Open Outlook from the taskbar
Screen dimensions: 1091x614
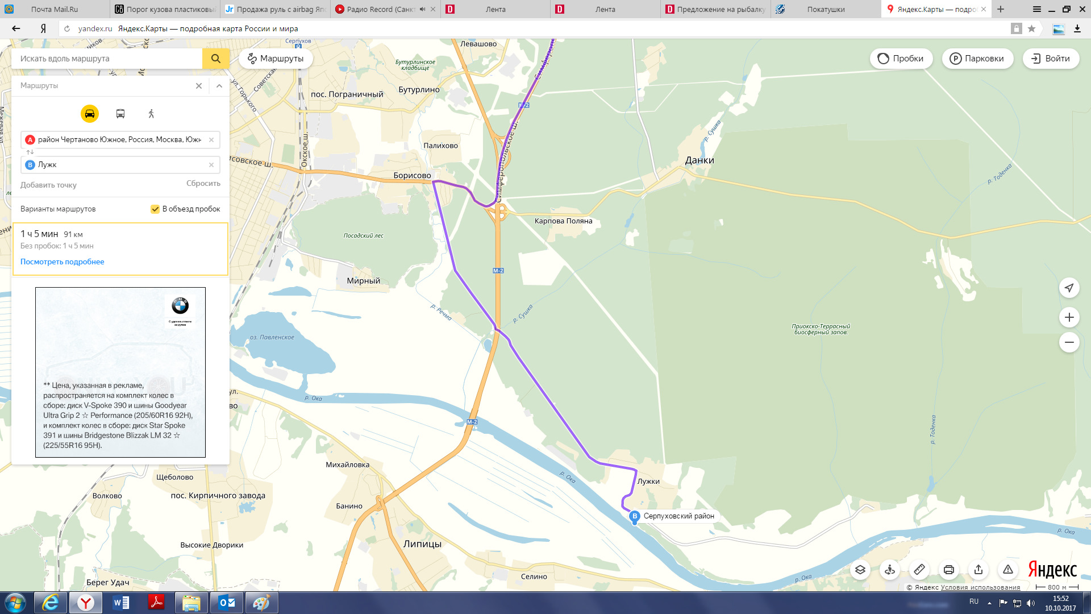click(x=227, y=603)
